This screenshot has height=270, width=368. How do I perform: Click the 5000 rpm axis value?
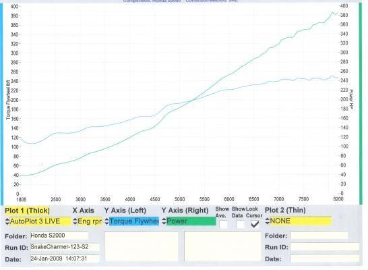tap(179, 199)
